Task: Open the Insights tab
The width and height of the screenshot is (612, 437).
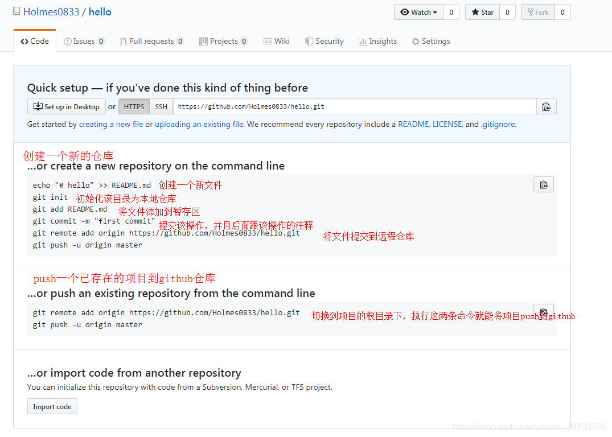Action: pos(377,41)
